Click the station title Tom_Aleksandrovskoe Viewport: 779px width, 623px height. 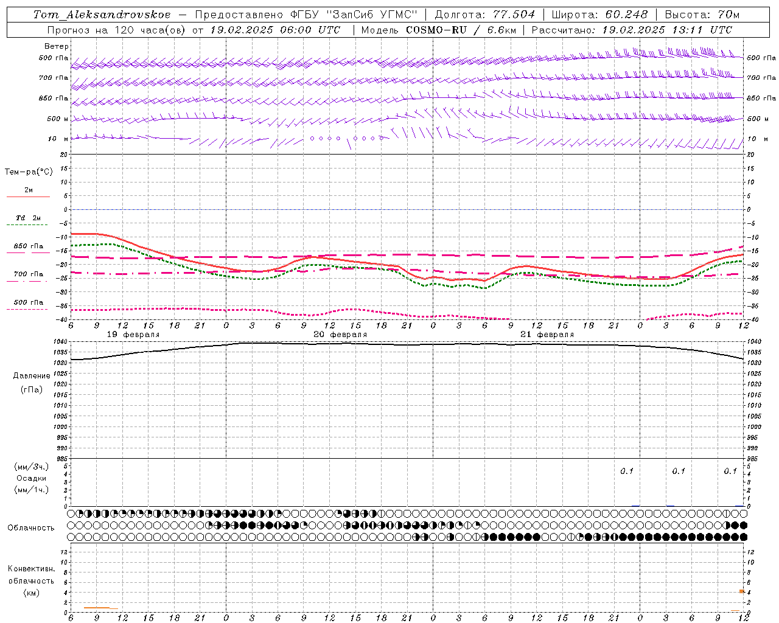102,15
